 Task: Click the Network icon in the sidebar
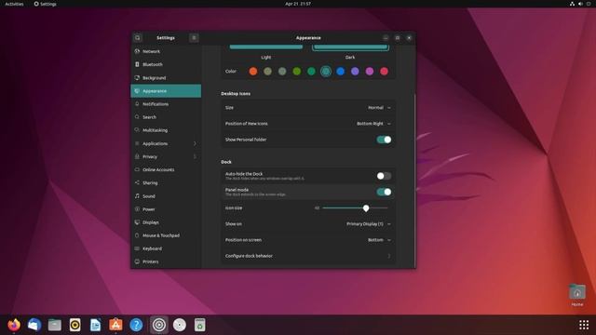(137, 51)
